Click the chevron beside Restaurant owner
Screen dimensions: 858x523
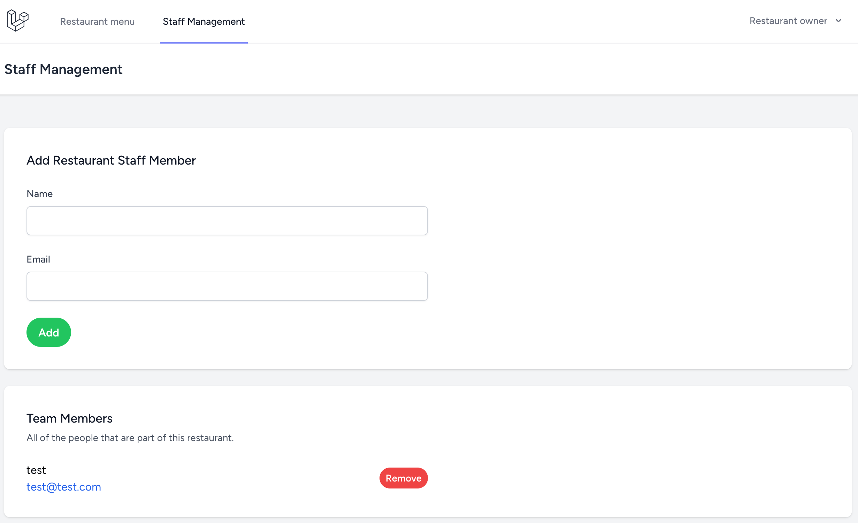(x=838, y=21)
